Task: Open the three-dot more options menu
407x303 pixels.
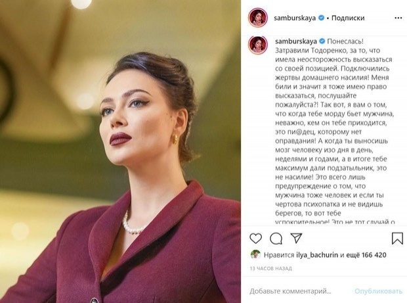Action: click(x=398, y=18)
